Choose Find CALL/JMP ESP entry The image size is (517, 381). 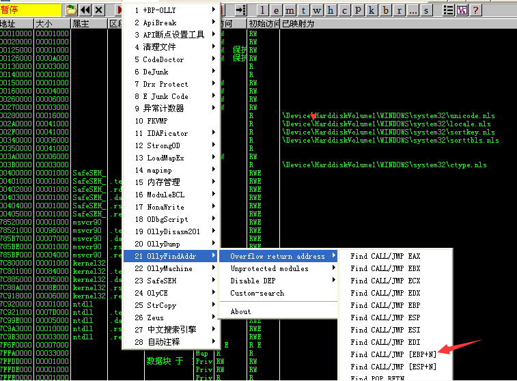click(386, 317)
